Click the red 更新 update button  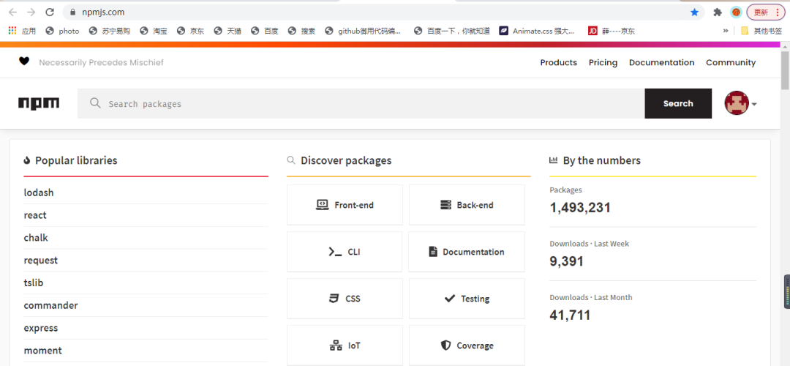coord(765,12)
